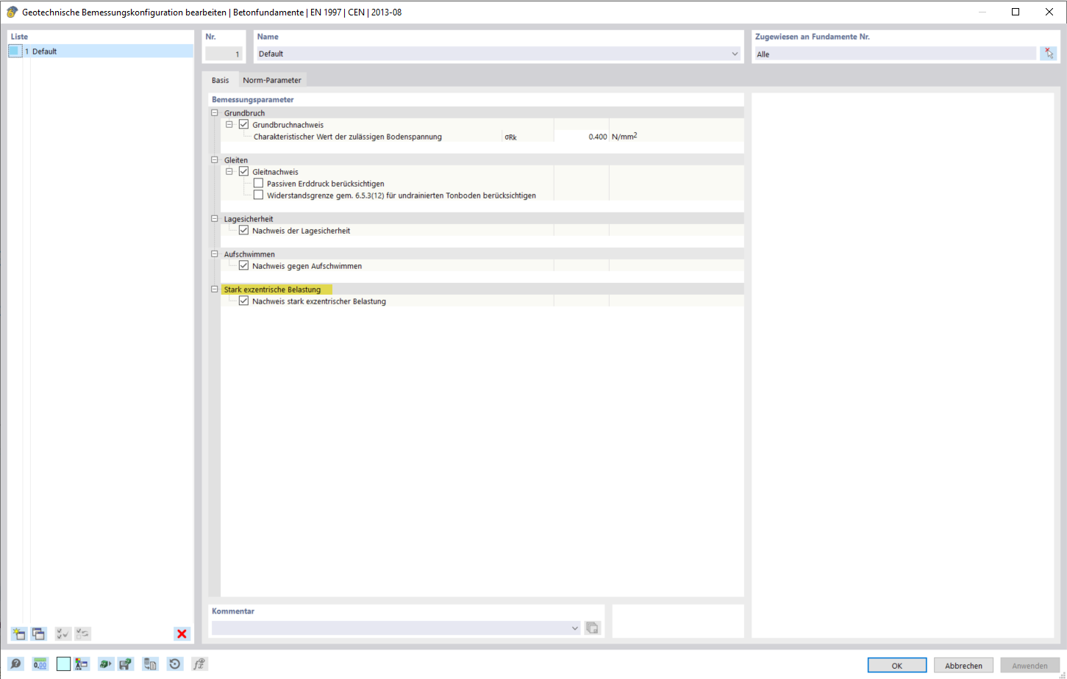Click the σRk symbol cell
1067x679 pixels.
click(528, 137)
